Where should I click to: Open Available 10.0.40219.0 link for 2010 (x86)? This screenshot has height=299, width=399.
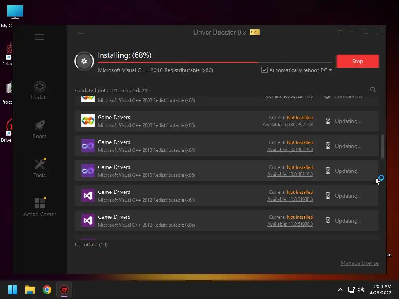coord(290,174)
